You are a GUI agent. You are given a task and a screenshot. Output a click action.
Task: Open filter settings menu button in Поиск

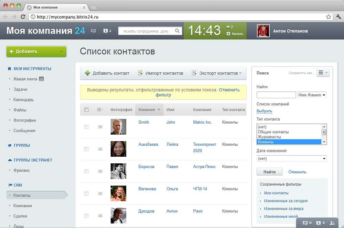(323, 72)
